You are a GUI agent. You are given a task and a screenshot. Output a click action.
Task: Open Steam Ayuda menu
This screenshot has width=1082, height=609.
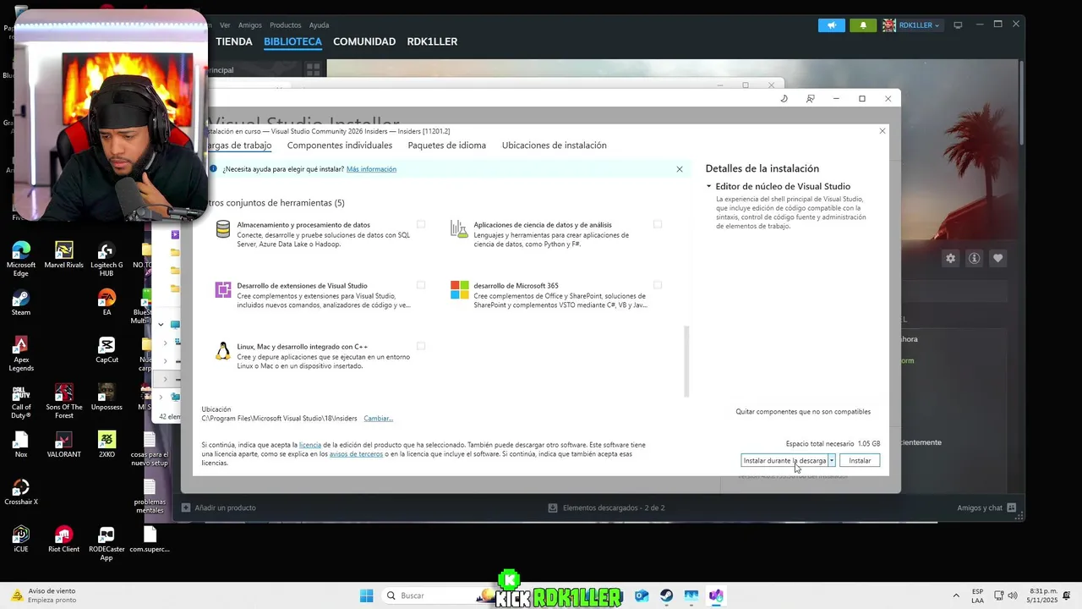pyautogui.click(x=319, y=25)
